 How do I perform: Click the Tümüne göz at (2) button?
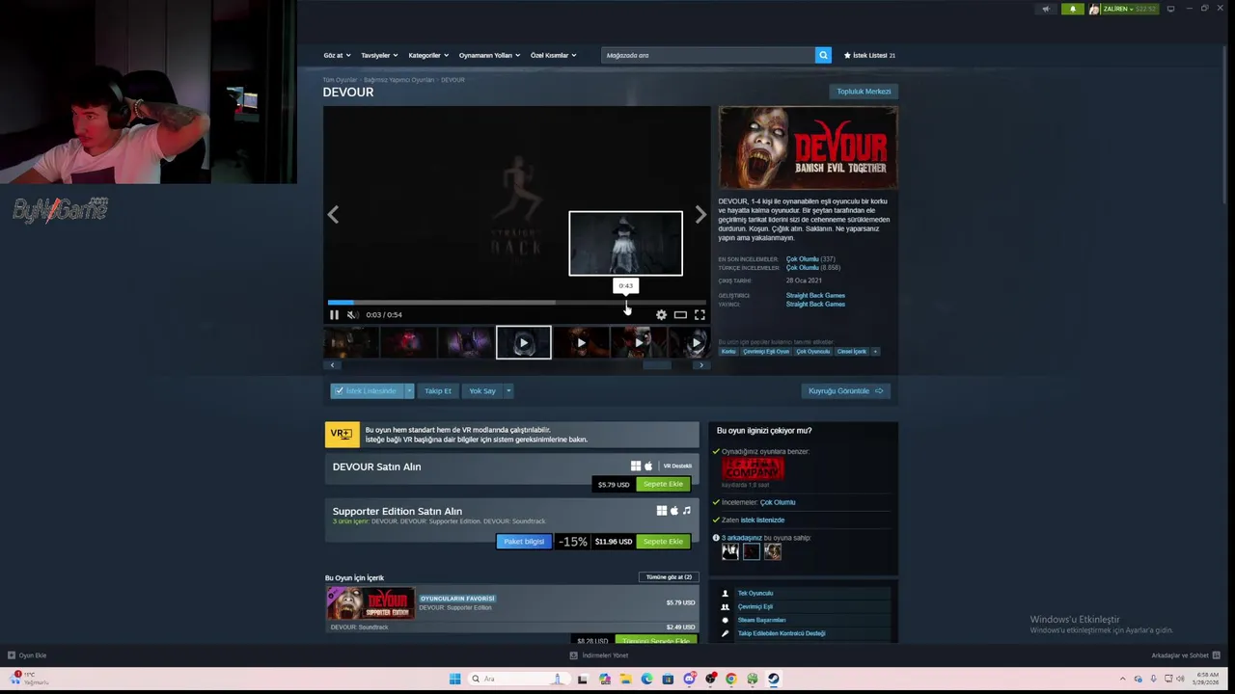[669, 576]
